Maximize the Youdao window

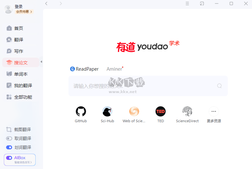(231, 4)
